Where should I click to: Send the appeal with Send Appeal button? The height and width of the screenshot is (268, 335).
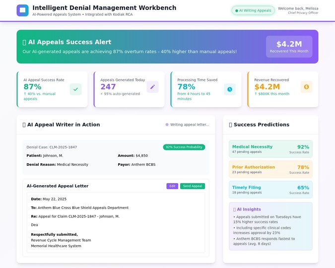click(193, 186)
